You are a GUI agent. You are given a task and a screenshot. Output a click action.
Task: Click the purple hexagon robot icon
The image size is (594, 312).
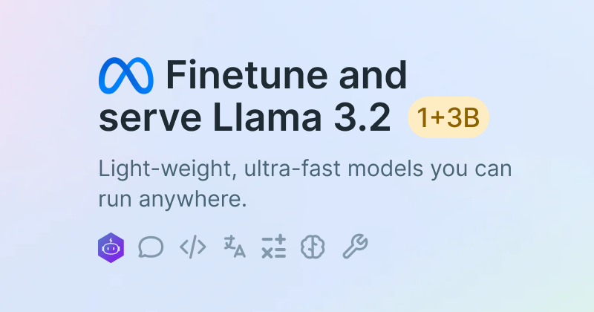pos(111,247)
